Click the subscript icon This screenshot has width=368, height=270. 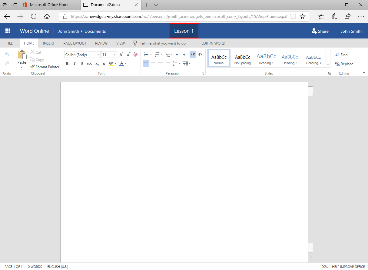pos(97,63)
